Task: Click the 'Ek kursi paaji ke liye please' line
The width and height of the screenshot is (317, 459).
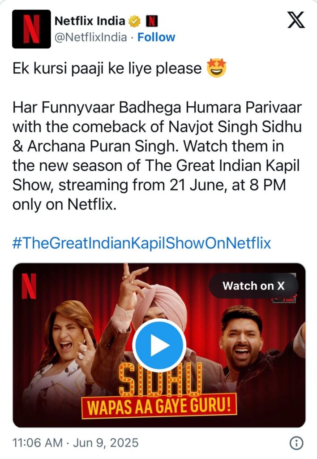Action: 107,69
